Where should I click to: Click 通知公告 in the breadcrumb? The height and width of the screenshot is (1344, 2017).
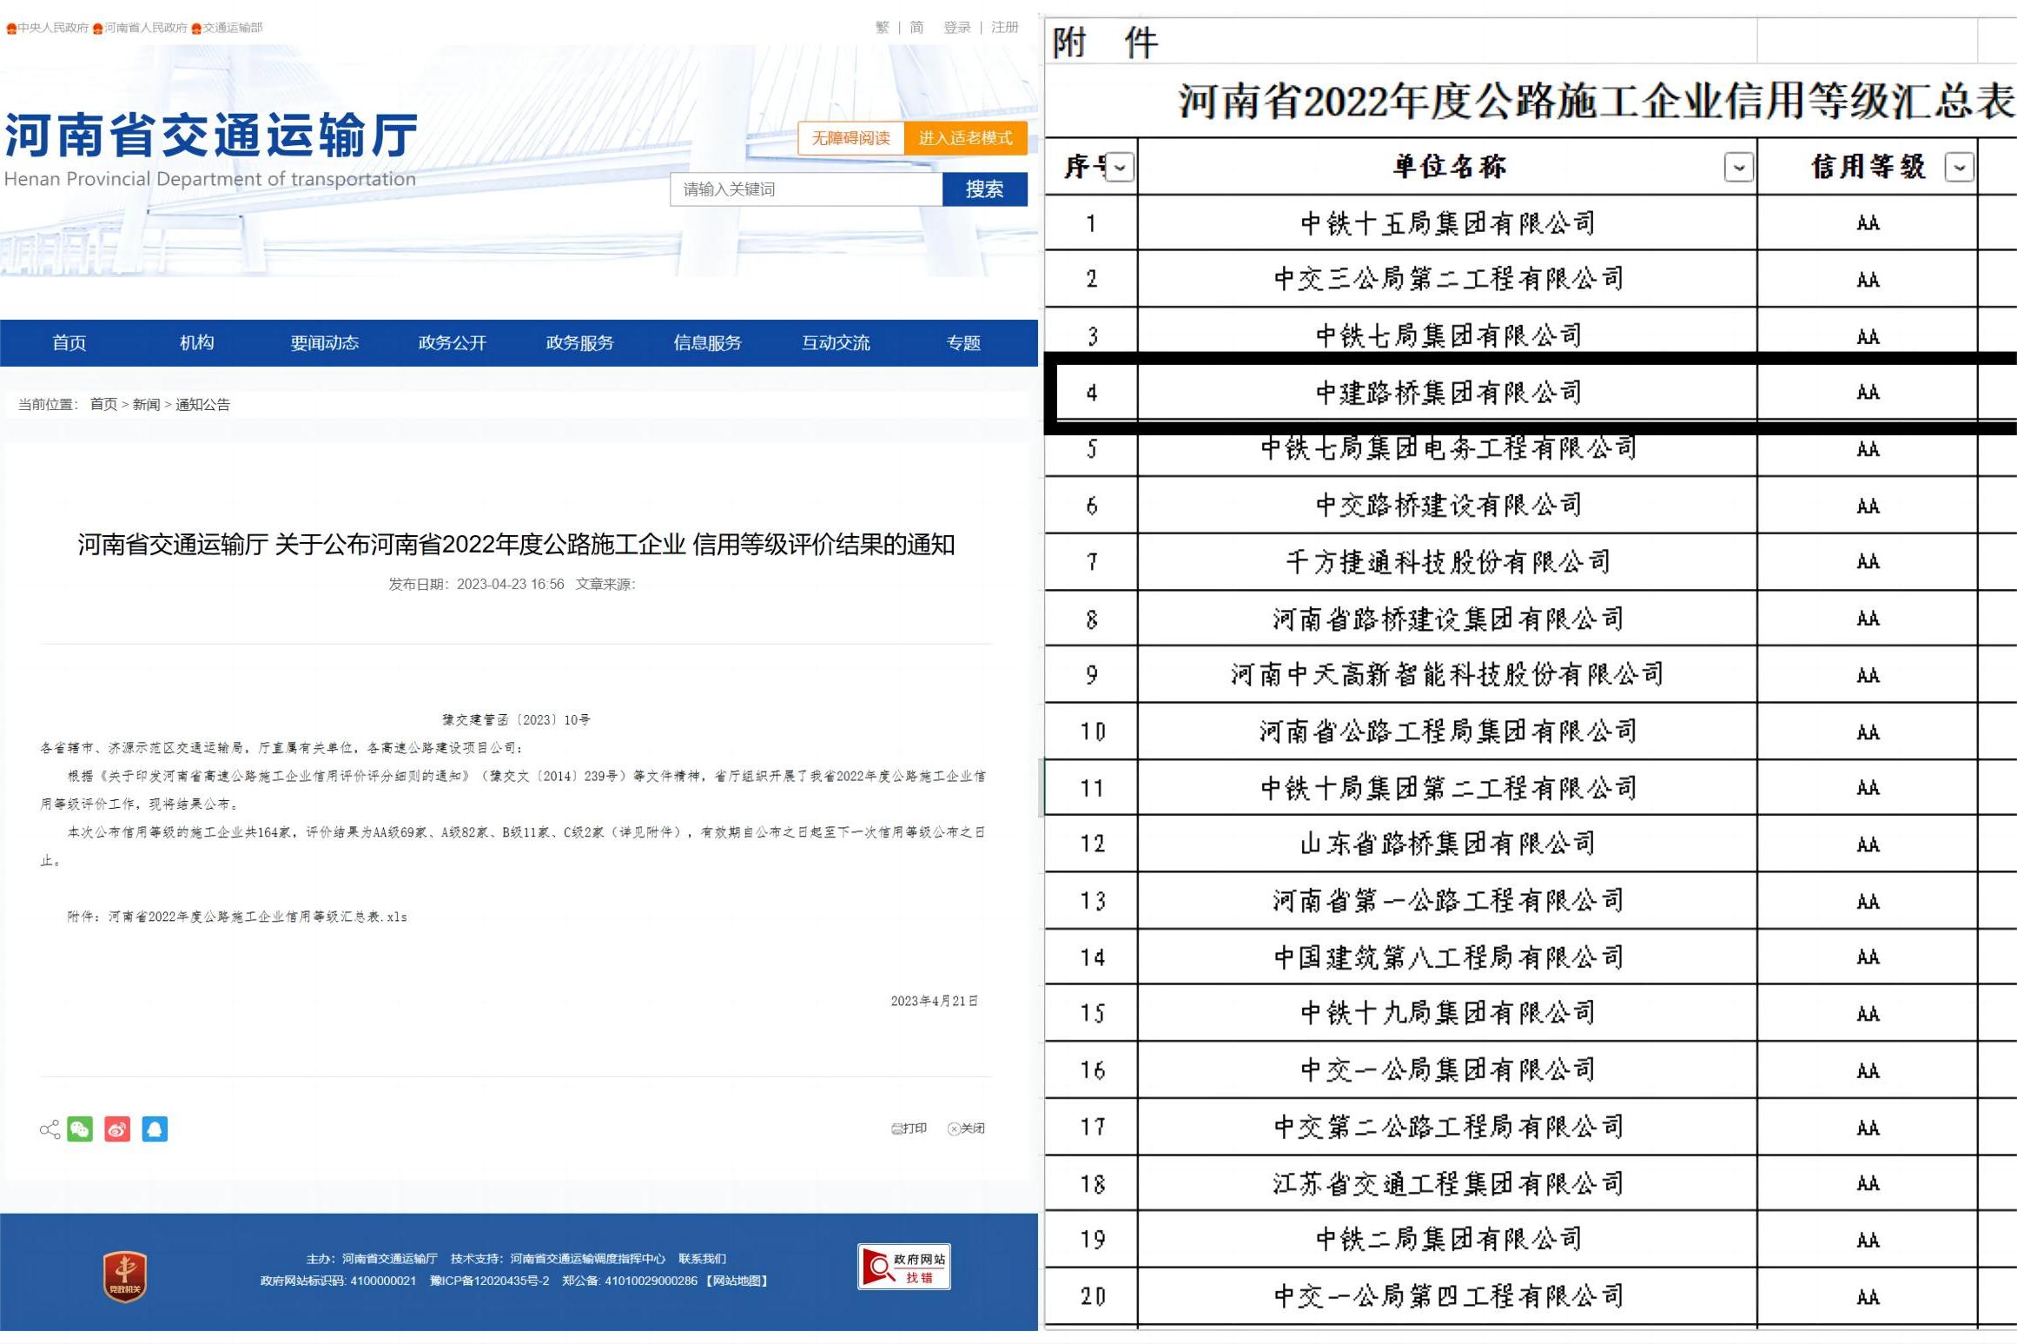202,405
